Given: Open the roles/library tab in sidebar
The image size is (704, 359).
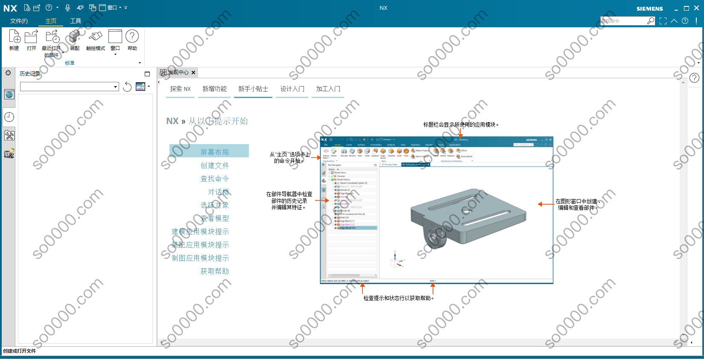Looking at the screenshot, I should pyautogui.click(x=9, y=153).
